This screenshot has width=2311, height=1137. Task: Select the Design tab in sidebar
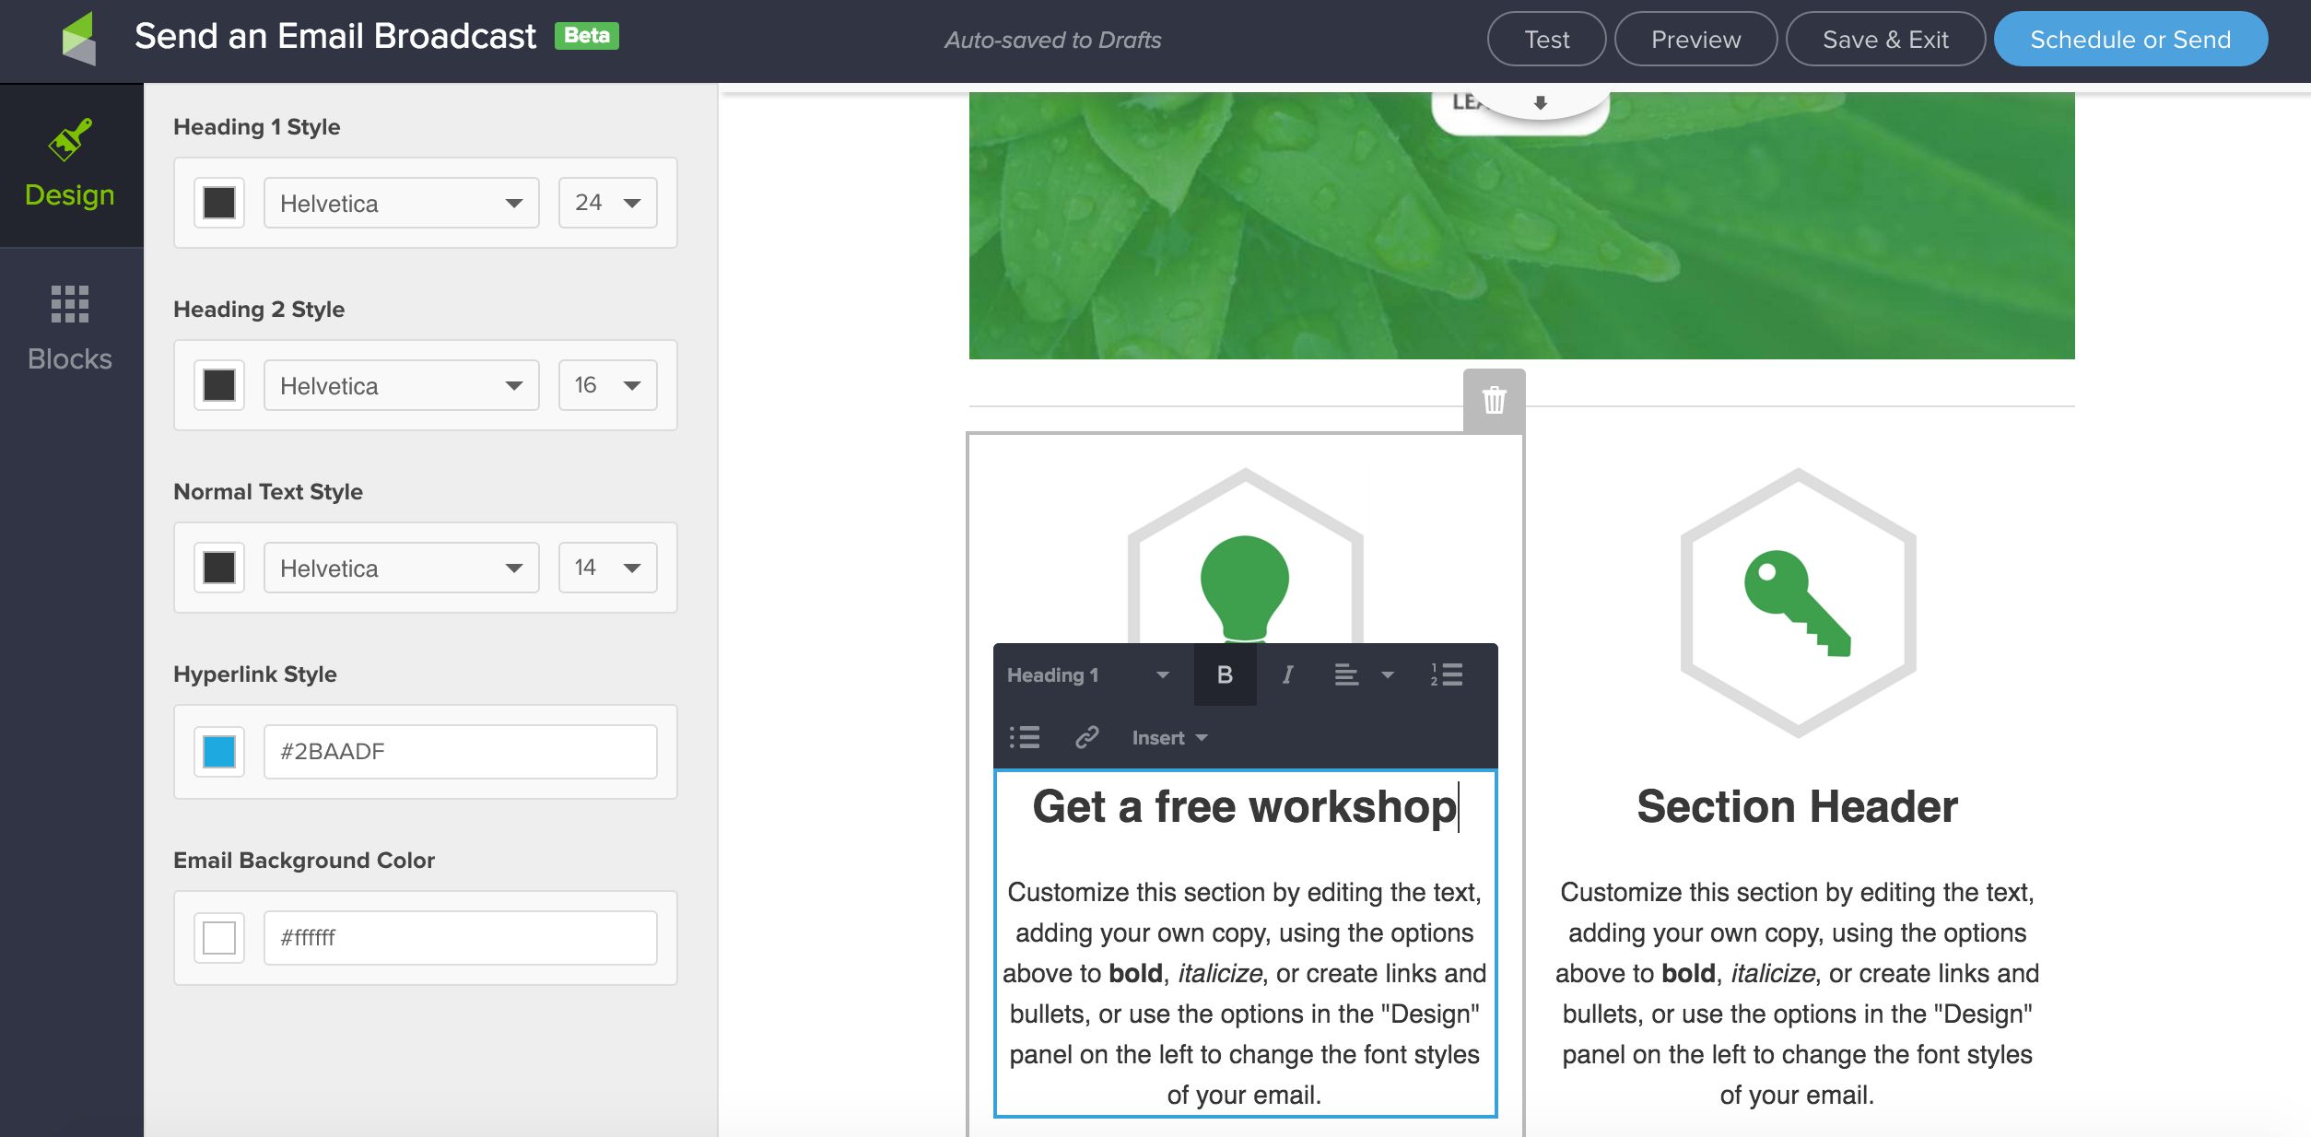click(x=70, y=166)
